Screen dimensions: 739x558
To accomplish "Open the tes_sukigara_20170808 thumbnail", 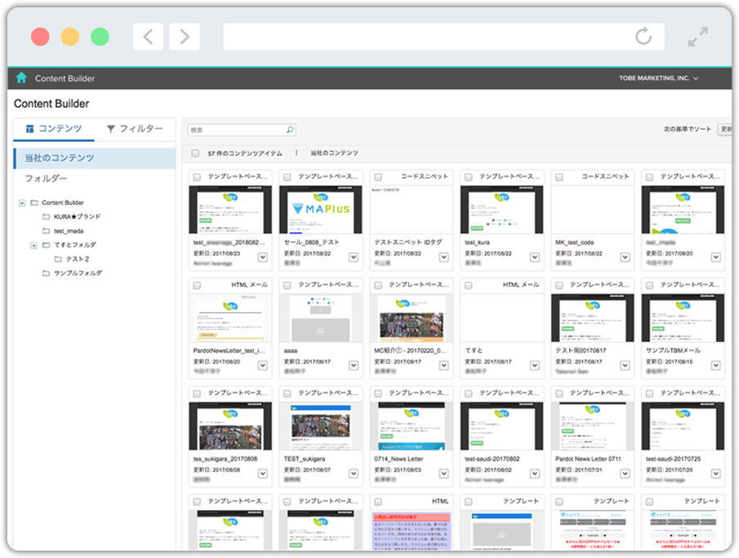I will coord(230,426).
